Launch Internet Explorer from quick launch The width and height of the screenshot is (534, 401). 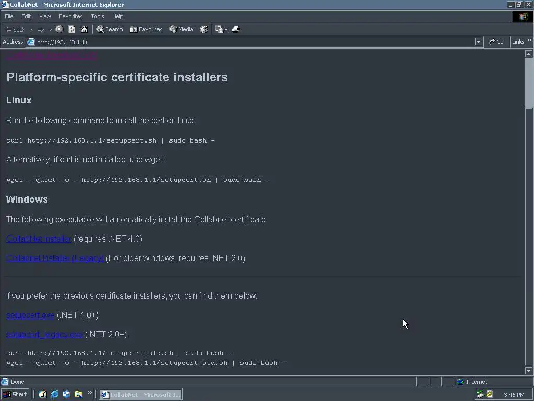click(x=54, y=394)
